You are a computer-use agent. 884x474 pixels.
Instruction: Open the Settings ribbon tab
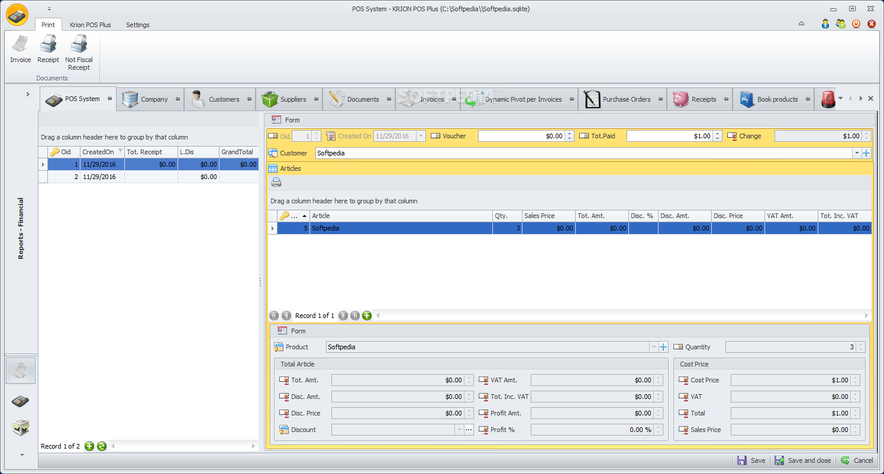[x=138, y=25]
